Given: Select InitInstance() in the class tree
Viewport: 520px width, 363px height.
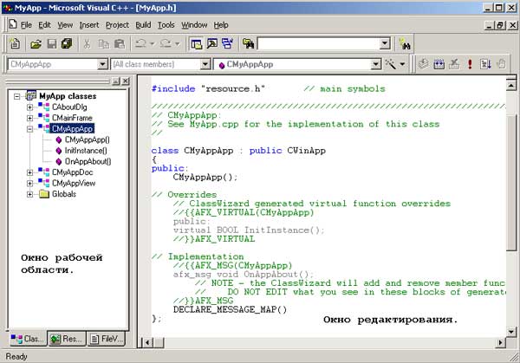Looking at the screenshot, I should [x=86, y=151].
